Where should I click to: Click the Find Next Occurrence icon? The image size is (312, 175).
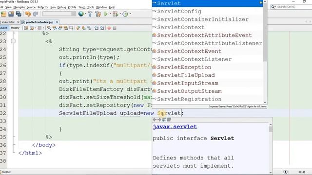(60, 28)
